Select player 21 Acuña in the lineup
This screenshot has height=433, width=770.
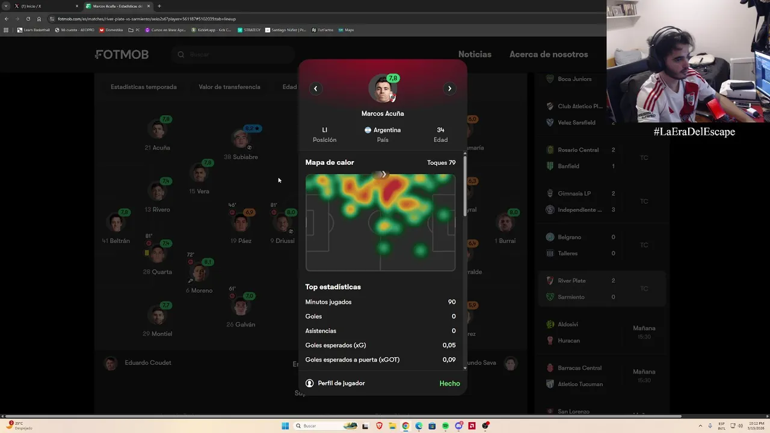(x=158, y=134)
